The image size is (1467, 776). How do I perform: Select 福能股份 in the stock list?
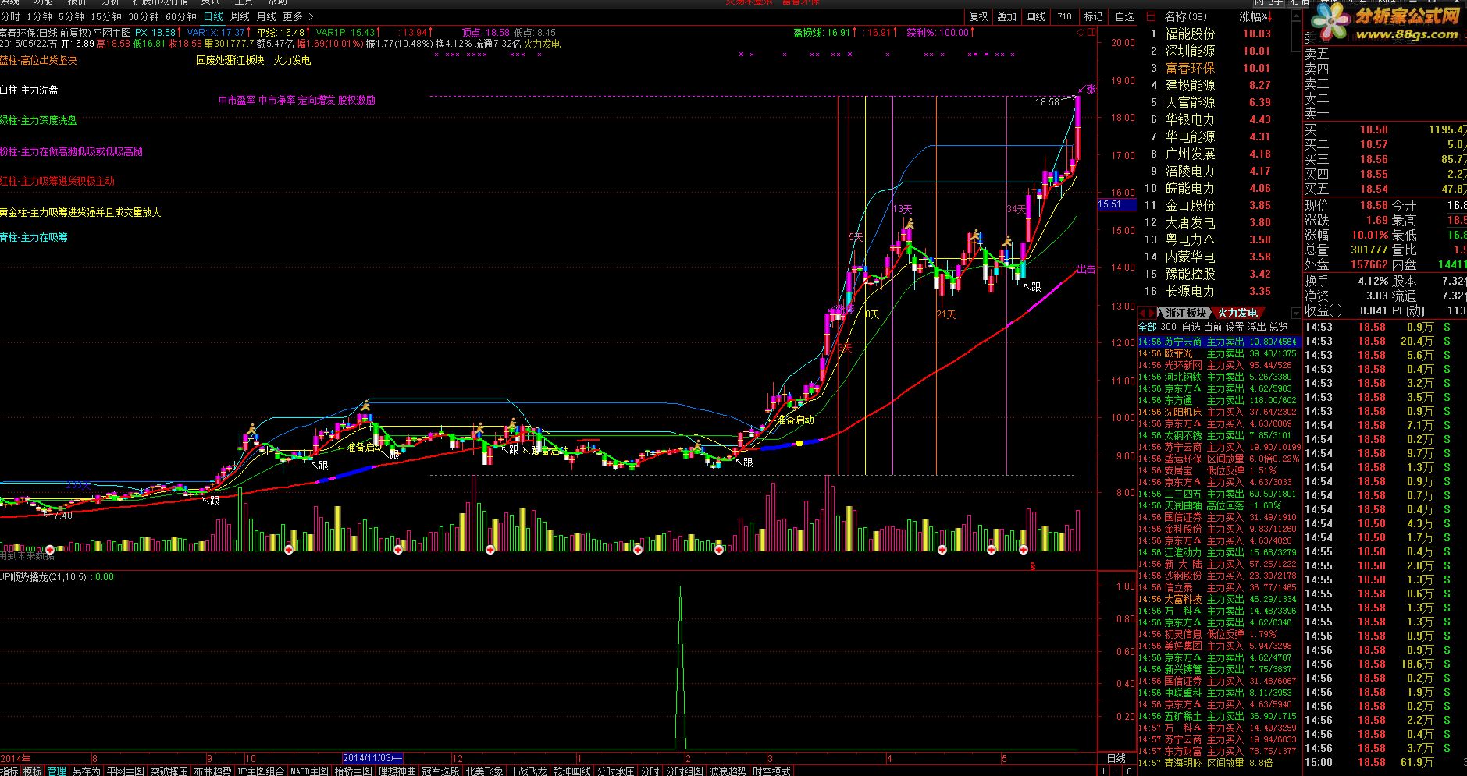[x=1190, y=34]
